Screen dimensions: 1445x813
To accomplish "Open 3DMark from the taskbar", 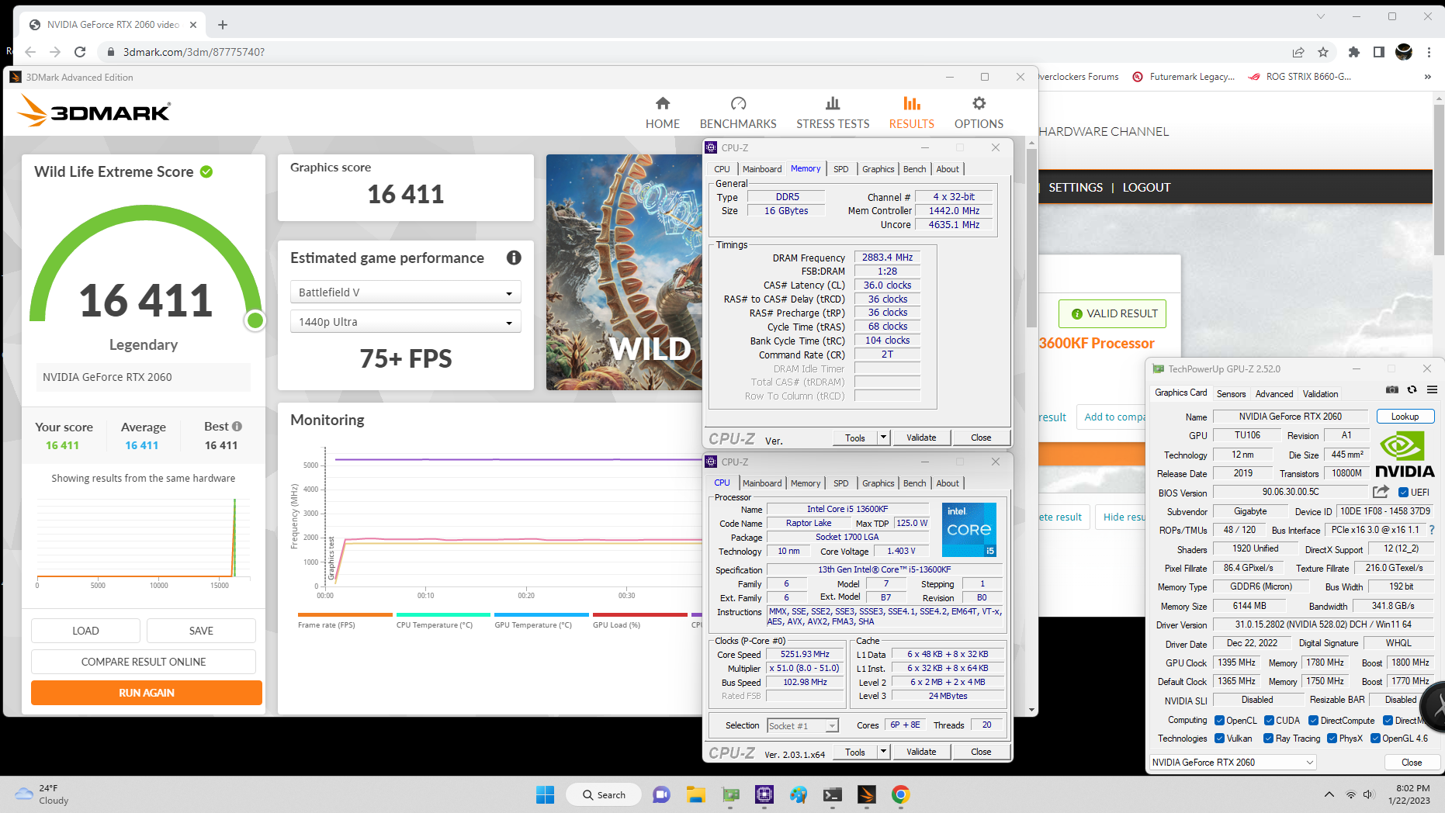I will click(x=867, y=794).
